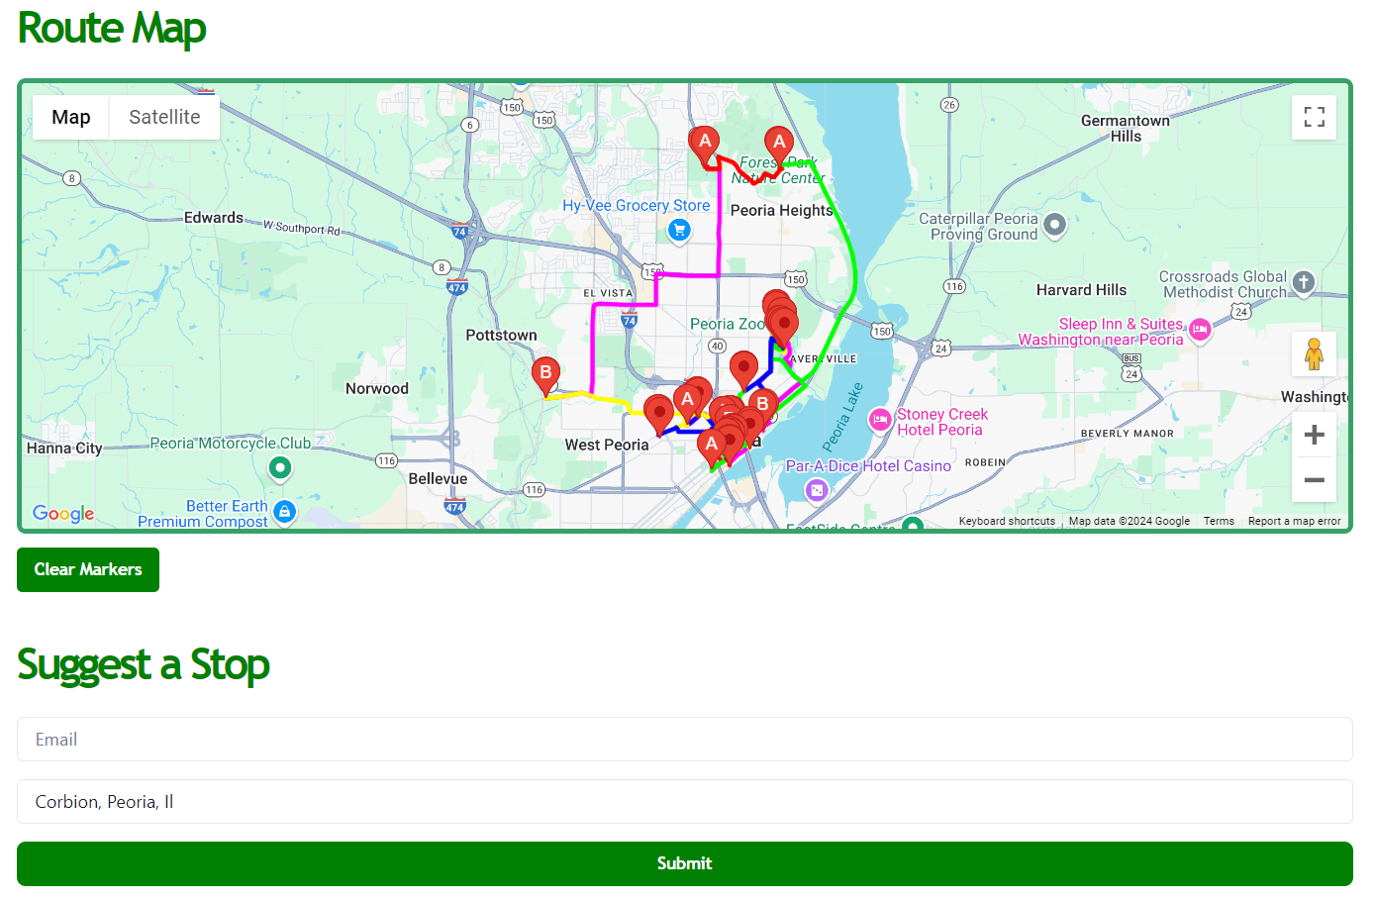Click Edwards map label
Screen dimensions: 1376x901
coord(214,217)
